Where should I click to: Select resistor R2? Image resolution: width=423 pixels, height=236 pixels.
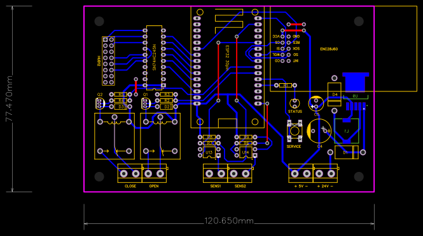click(167, 101)
